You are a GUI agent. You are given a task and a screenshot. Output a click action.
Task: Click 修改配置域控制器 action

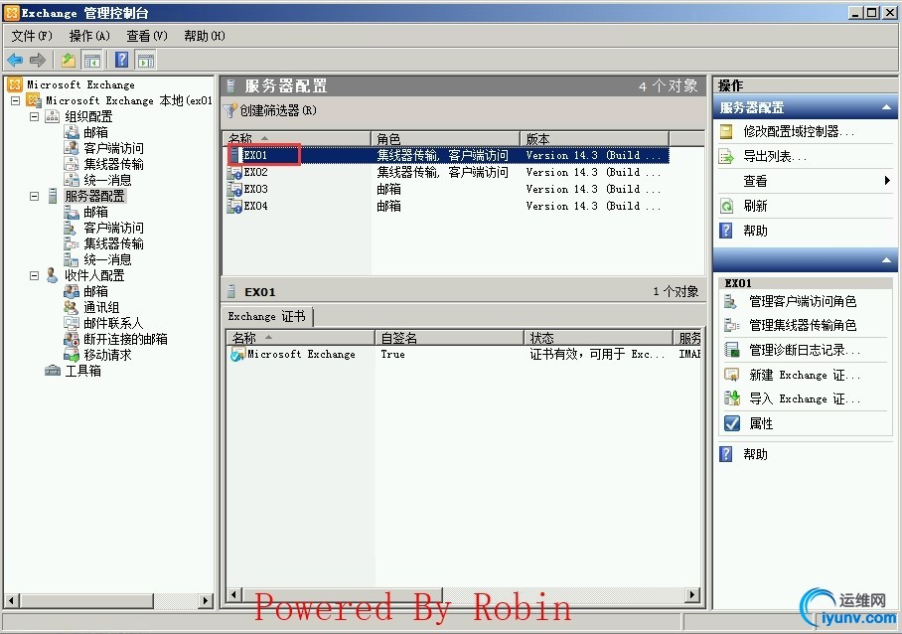pos(799,132)
